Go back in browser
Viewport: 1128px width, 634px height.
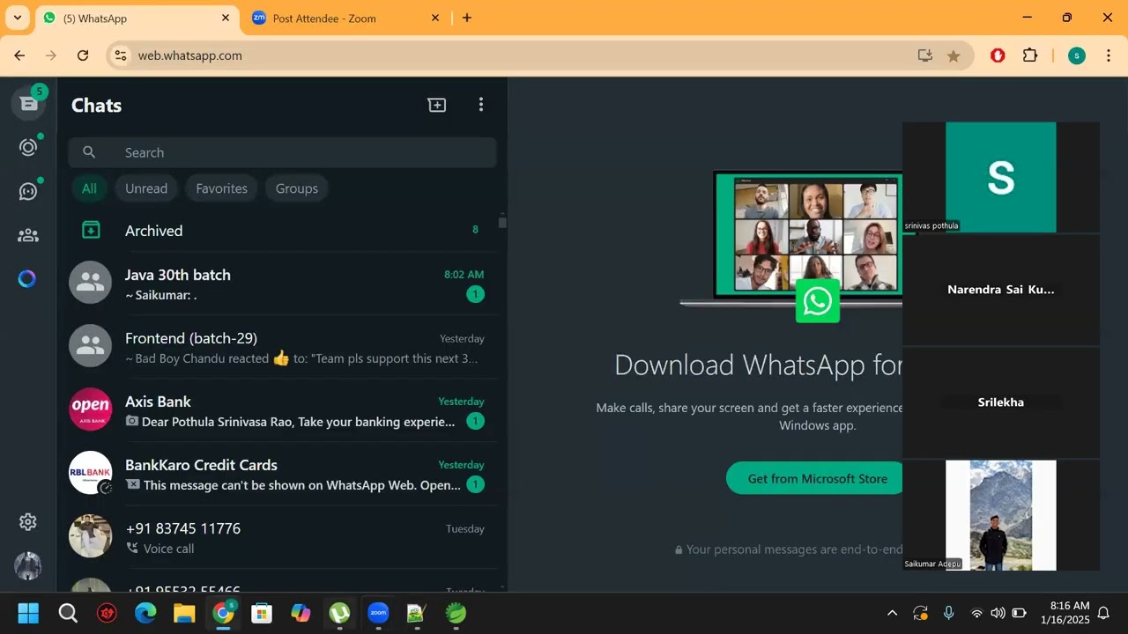pos(19,55)
